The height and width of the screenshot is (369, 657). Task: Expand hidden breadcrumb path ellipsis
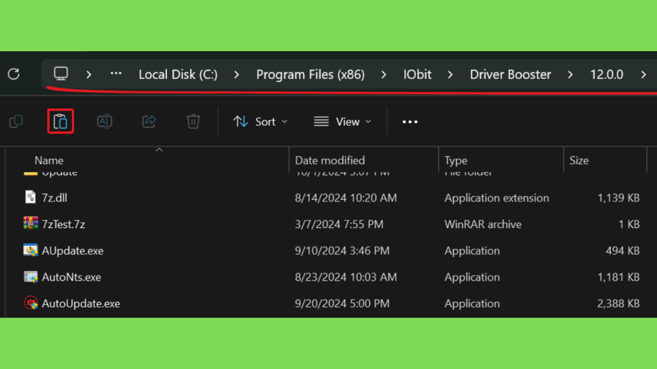point(116,74)
